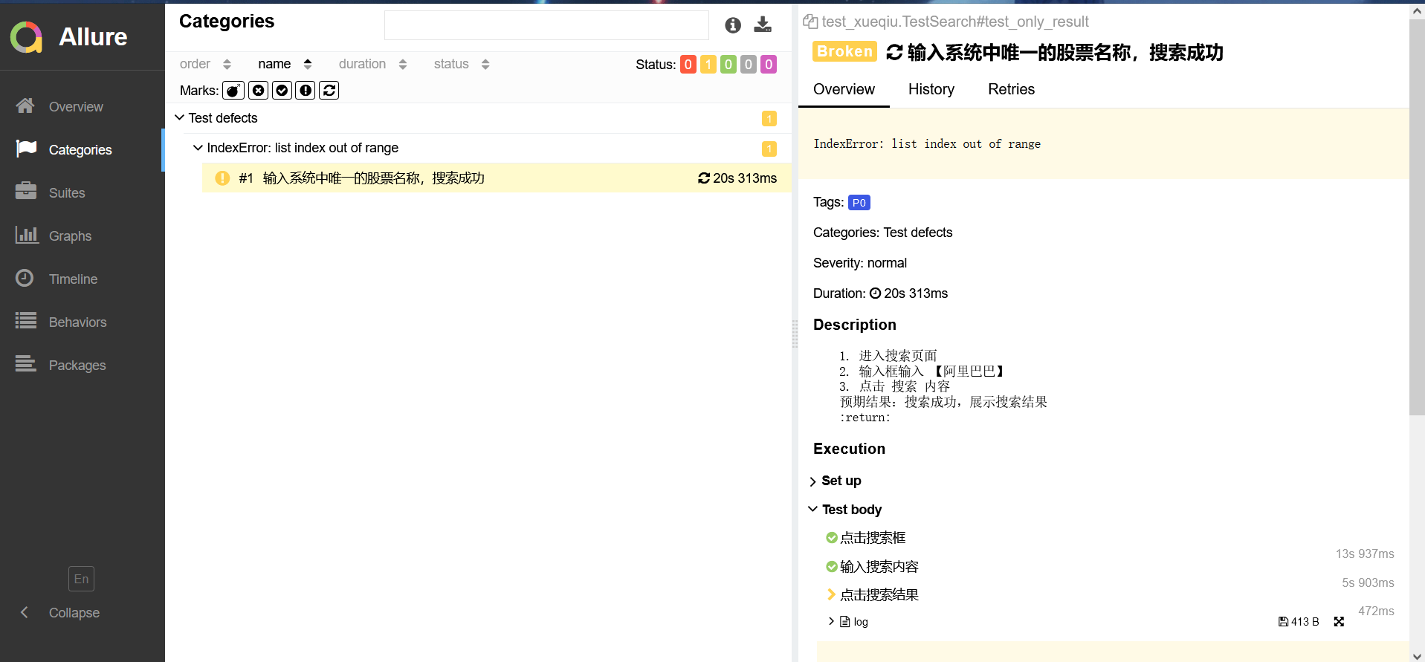
Task: Click the log file document icon
Action: [x=844, y=621]
